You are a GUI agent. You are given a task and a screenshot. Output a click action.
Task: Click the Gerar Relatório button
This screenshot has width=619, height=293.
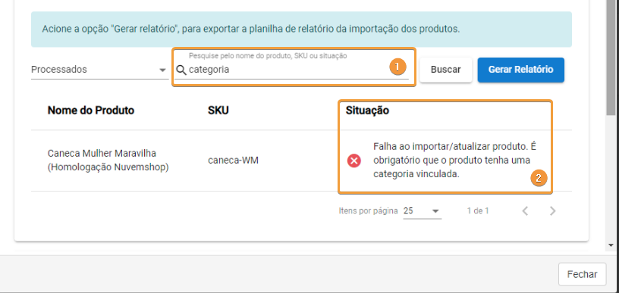pyautogui.click(x=520, y=70)
